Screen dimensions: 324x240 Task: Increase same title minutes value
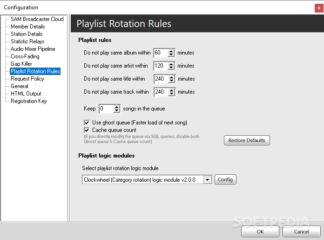[x=171, y=77]
